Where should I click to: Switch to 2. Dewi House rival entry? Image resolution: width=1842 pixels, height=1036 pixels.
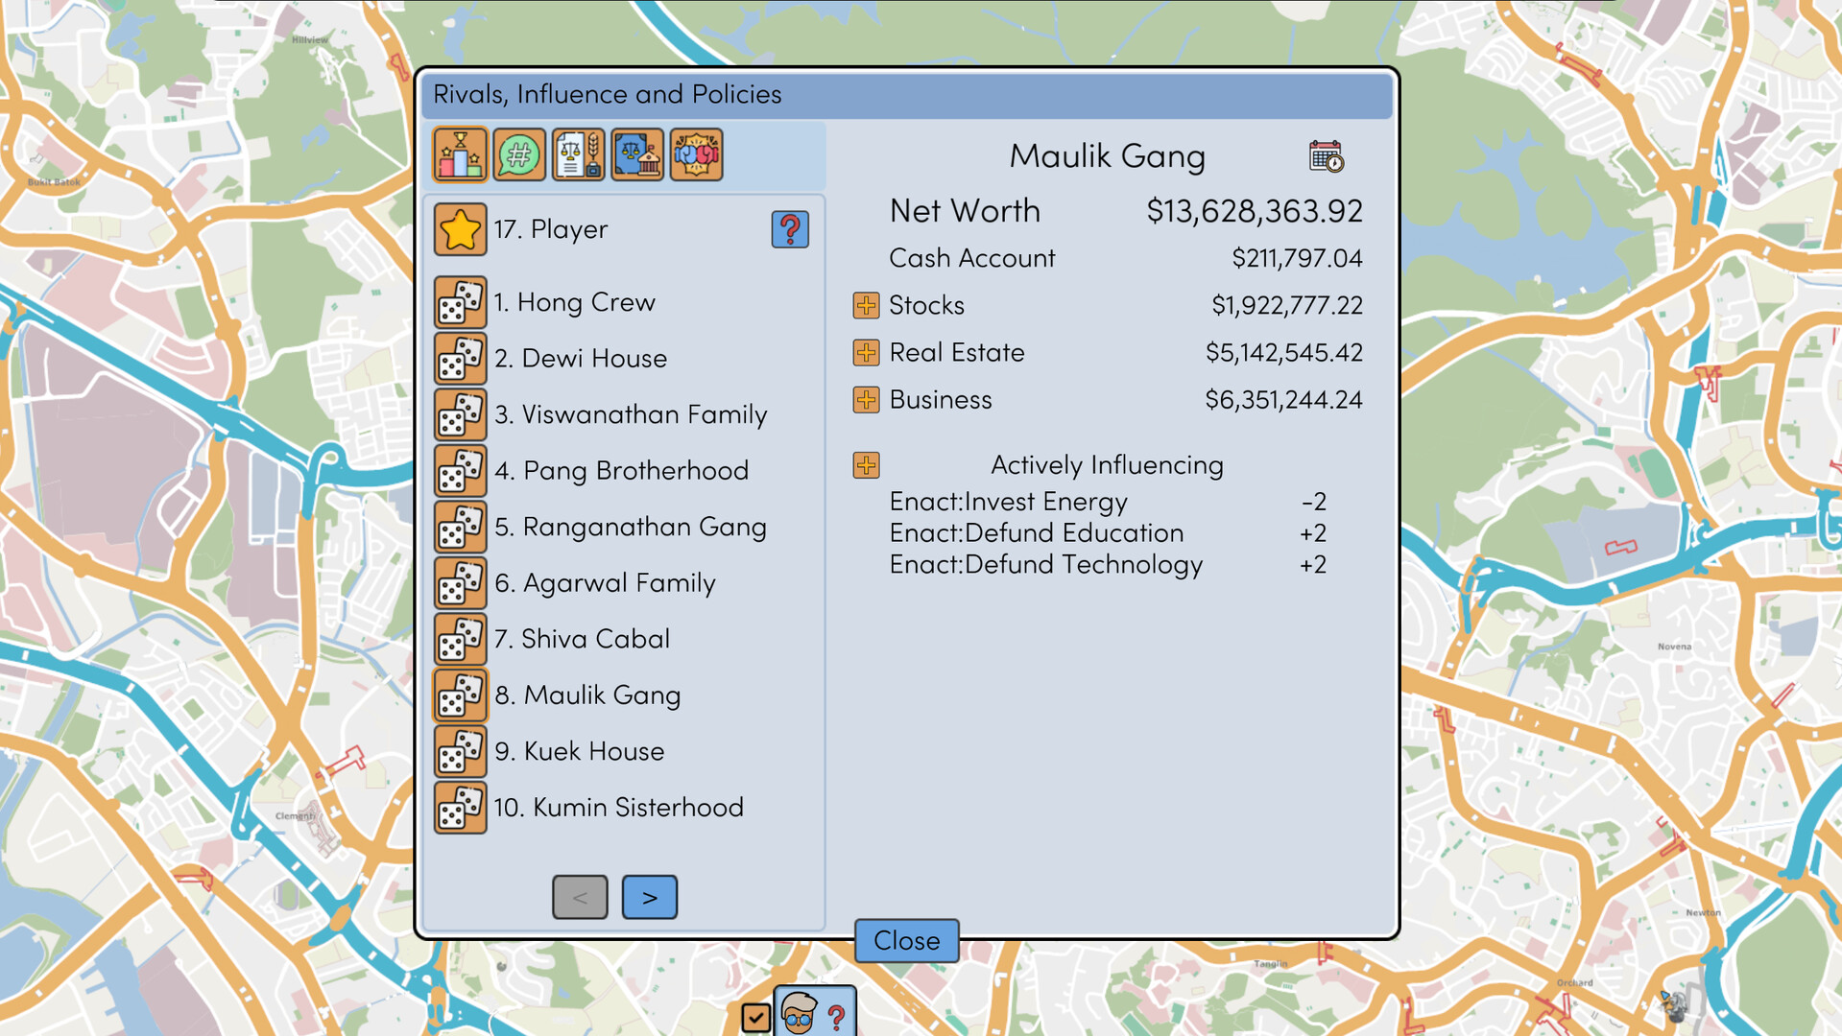(x=581, y=359)
